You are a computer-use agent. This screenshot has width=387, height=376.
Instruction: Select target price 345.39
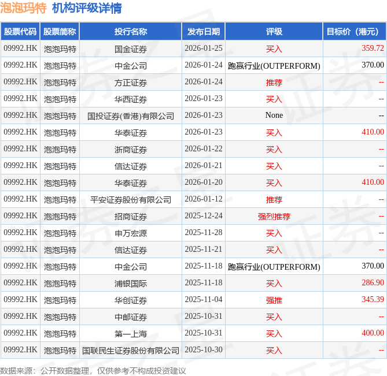coord(373,299)
